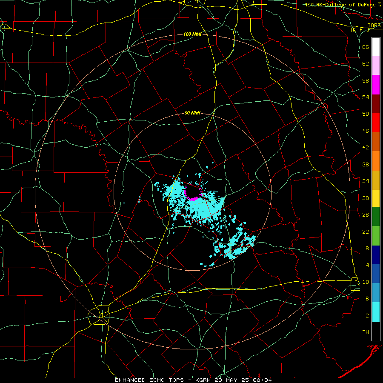Click the legend value 46
Image resolution: width=383 pixels, height=383 pixels.
366,131
